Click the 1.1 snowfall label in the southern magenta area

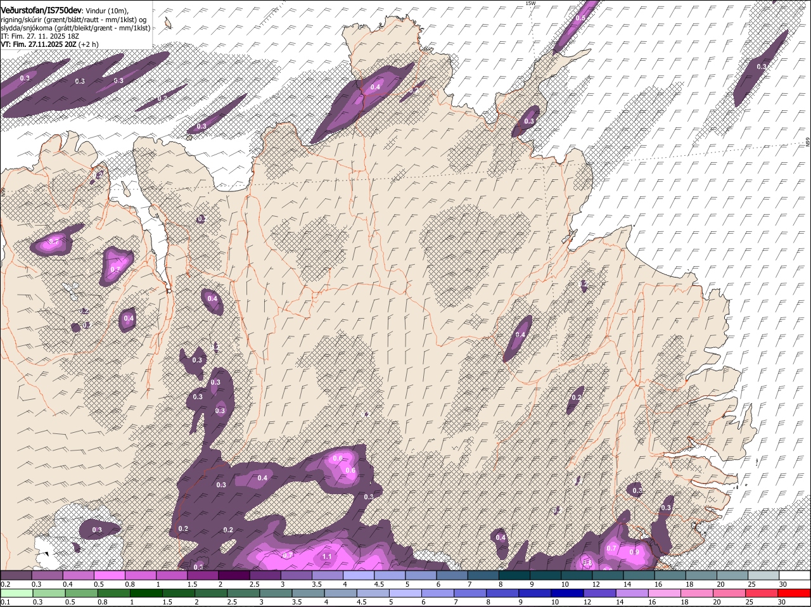pyautogui.click(x=327, y=556)
